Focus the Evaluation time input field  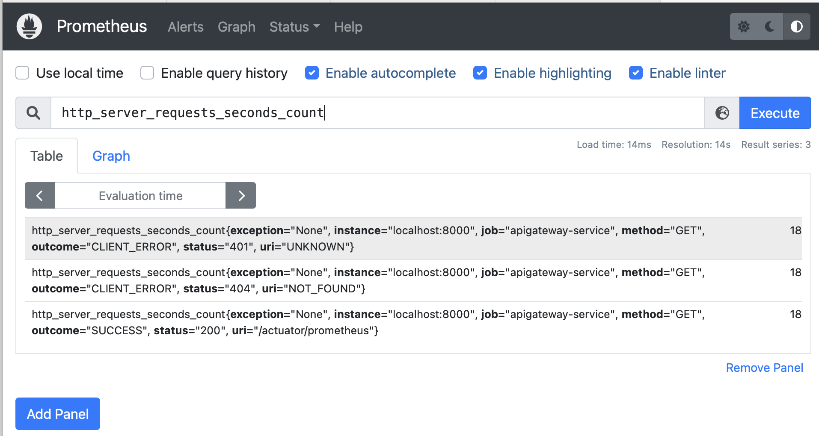[140, 196]
